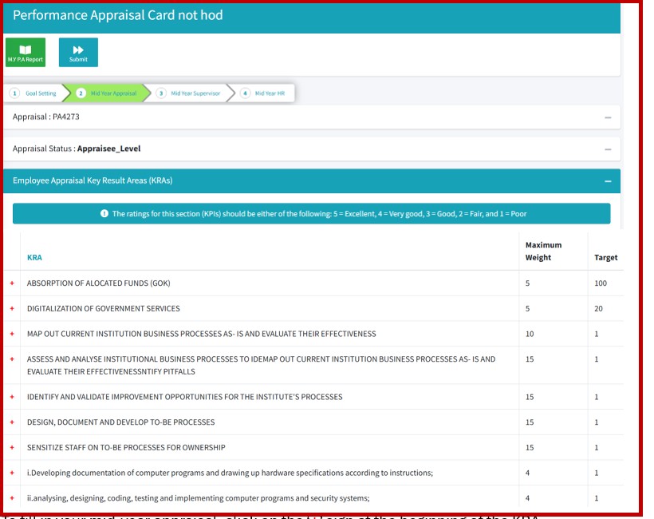Expand the Absorption of Allocated Funds row
Image resolution: width=654 pixels, height=519 pixels.
click(12, 283)
